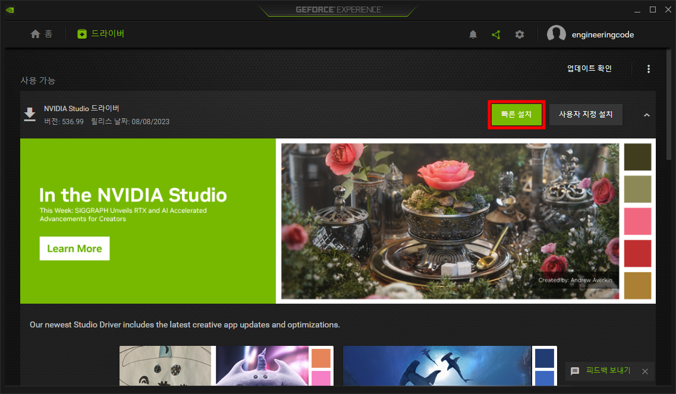The height and width of the screenshot is (394, 676).
Task: Click the vertical scrollbar on right
Action: (x=669, y=103)
